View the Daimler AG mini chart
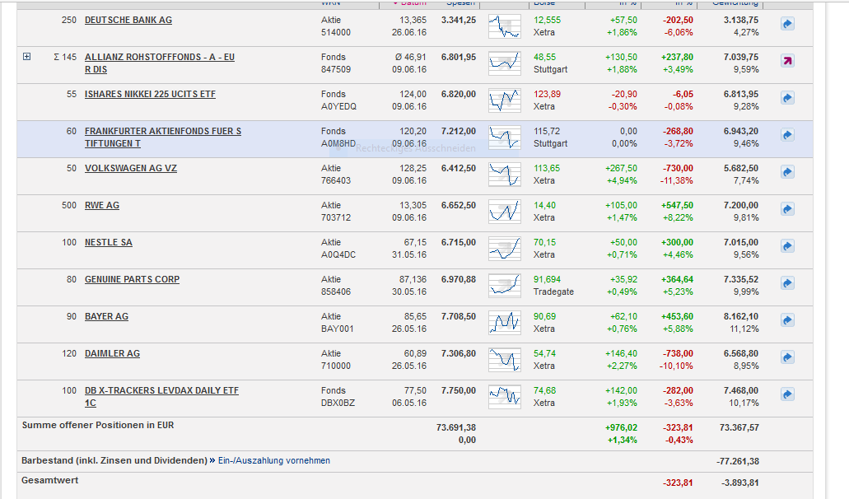The image size is (849, 499). 505,360
